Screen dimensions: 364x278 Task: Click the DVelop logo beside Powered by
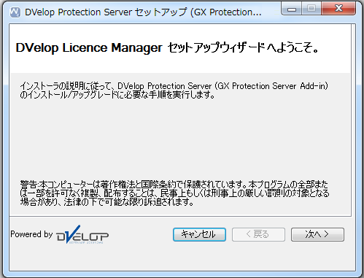(82, 234)
